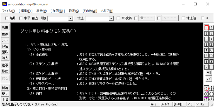
Task: Select circled layer group 9
Action: (x=211, y=94)
